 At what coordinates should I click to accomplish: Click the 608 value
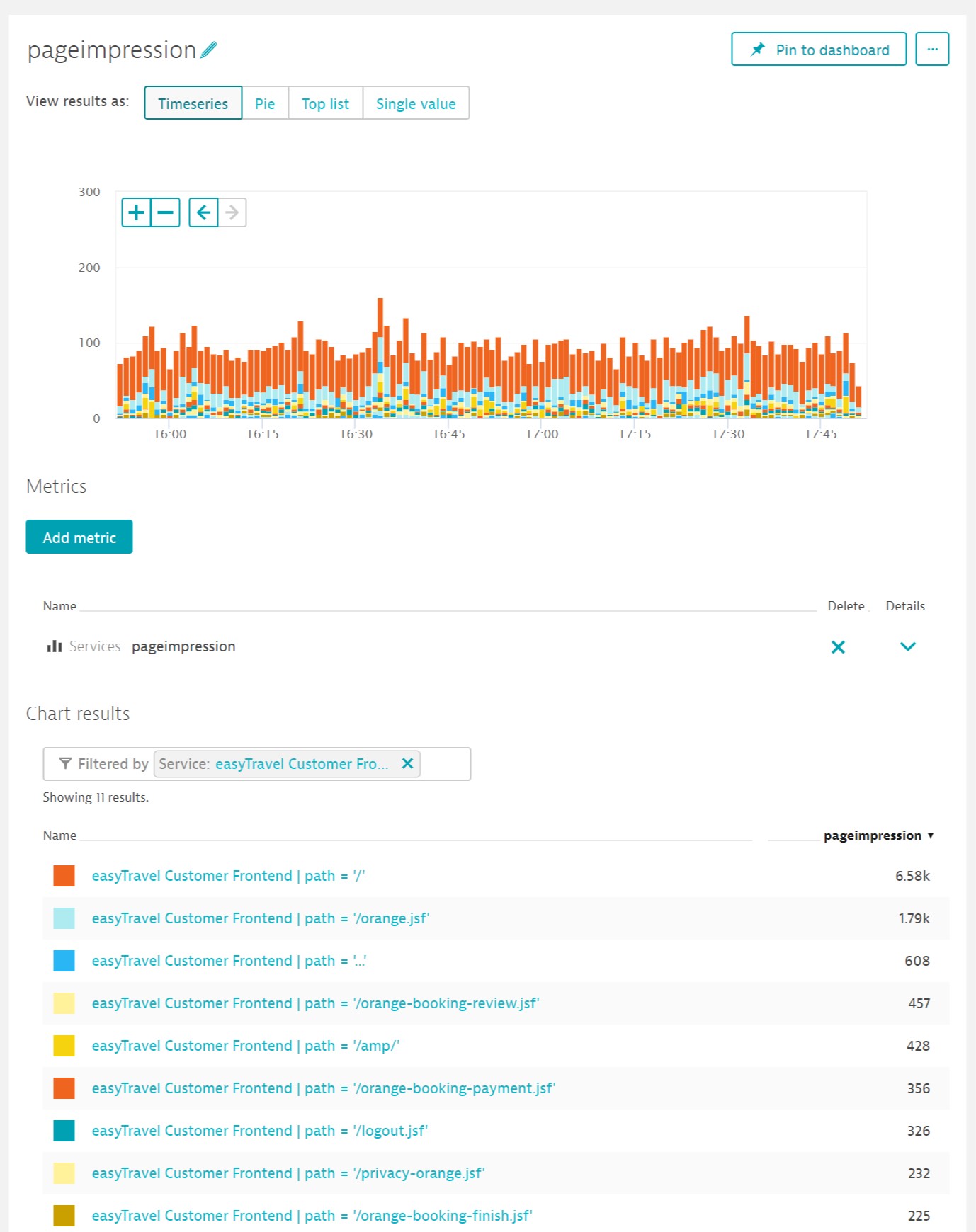917,961
